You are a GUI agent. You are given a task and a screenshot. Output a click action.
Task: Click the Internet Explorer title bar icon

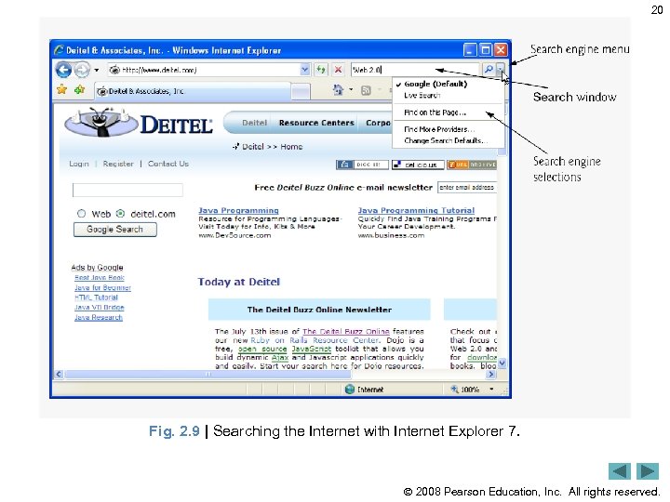[59, 50]
